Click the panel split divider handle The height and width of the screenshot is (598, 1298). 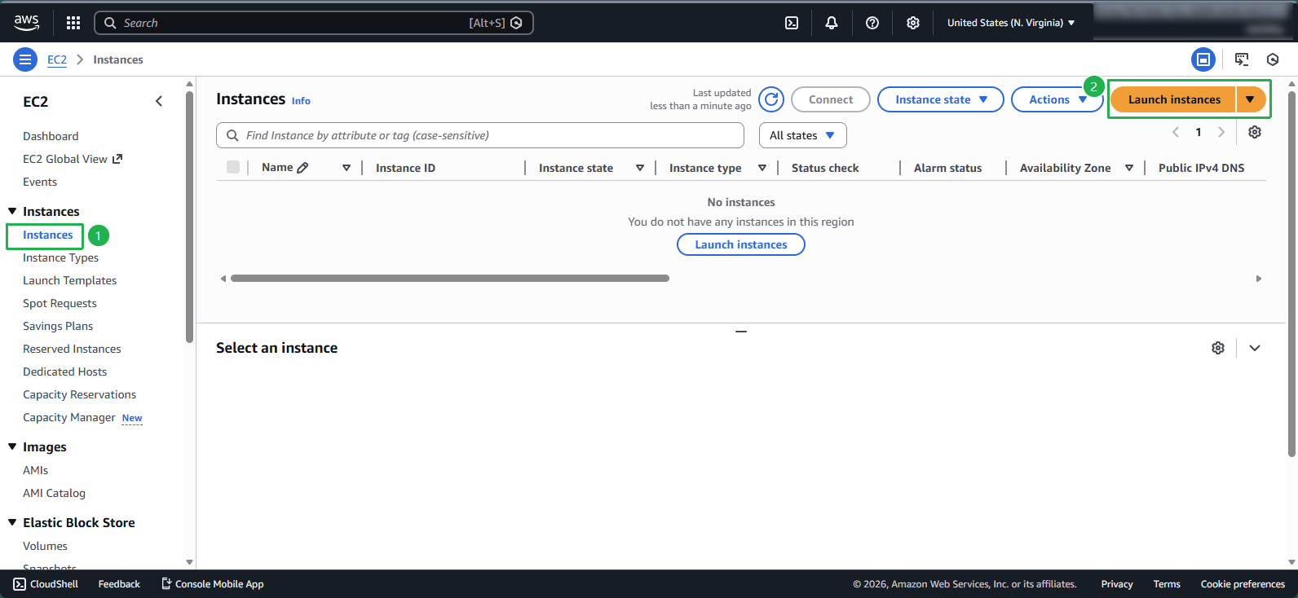tap(741, 332)
